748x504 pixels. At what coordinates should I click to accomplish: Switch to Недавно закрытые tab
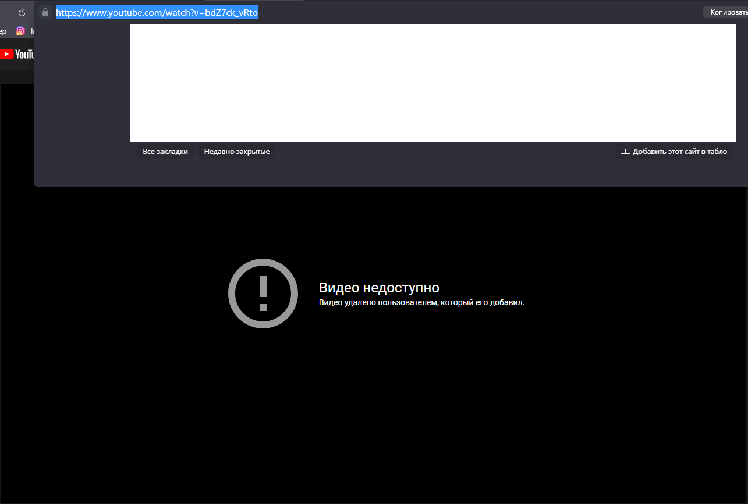[x=236, y=152]
